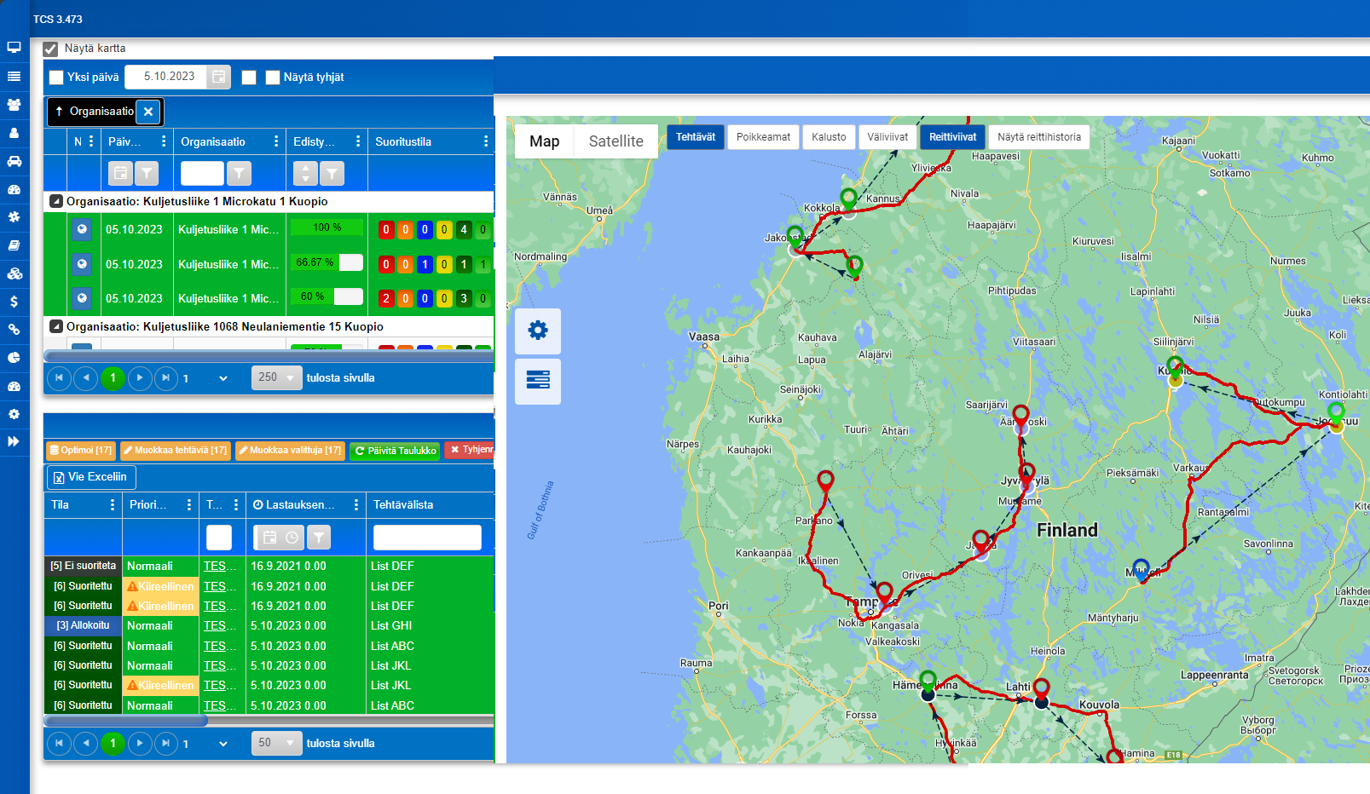
Task: Open calendar picker next to 5.10.2023 date
Action: [x=219, y=77]
